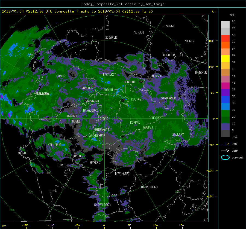The height and width of the screenshot is (229, 246).
Task: Pick the blue 35 dBZ color swatch
Action: click(225, 100)
